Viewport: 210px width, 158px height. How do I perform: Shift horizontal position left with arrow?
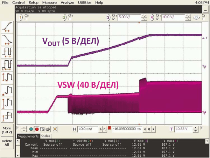point(145,129)
